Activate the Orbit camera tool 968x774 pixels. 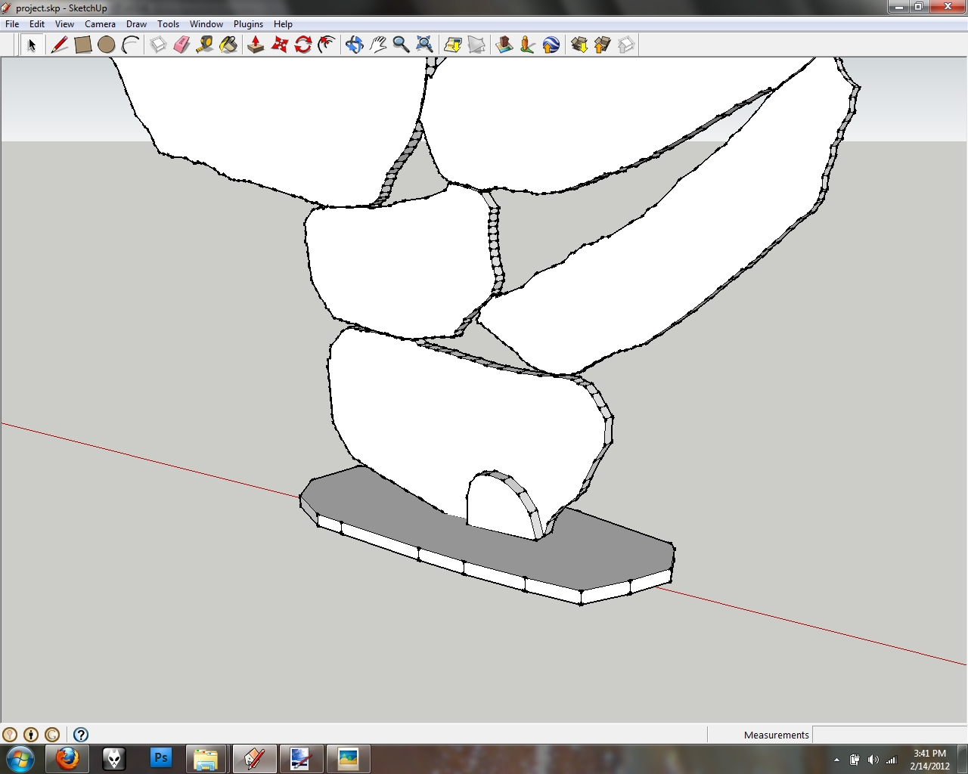coord(354,45)
